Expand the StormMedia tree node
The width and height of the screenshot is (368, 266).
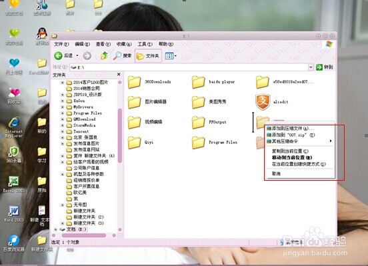click(x=63, y=125)
